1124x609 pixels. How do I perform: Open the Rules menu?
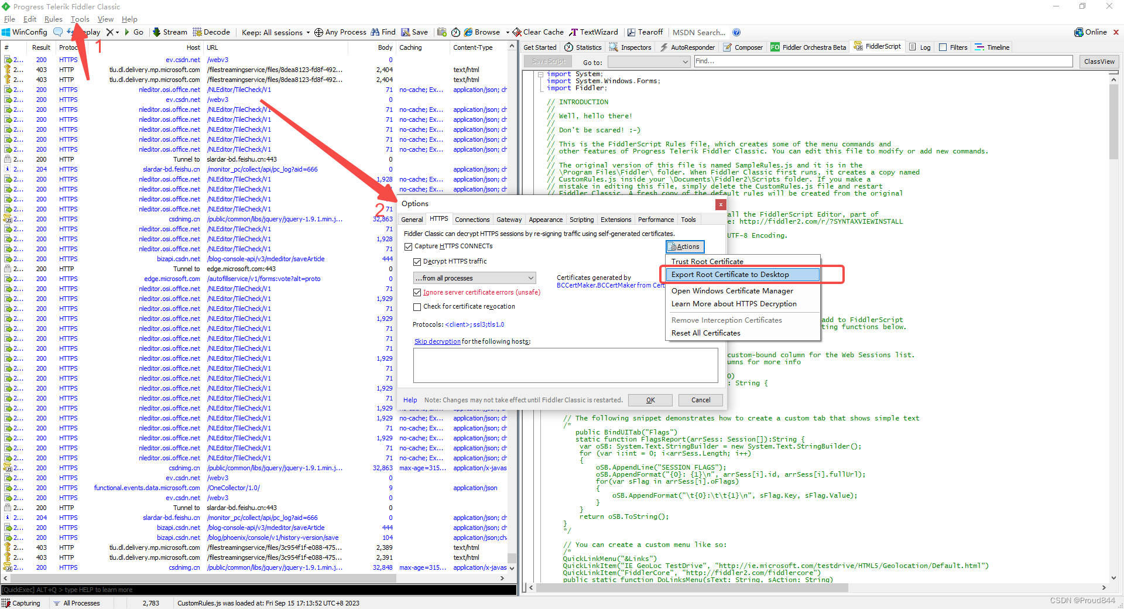tap(53, 19)
